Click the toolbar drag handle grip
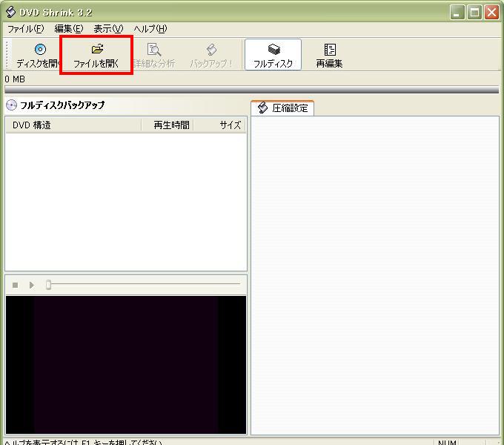The height and width of the screenshot is (445, 504). [7, 54]
